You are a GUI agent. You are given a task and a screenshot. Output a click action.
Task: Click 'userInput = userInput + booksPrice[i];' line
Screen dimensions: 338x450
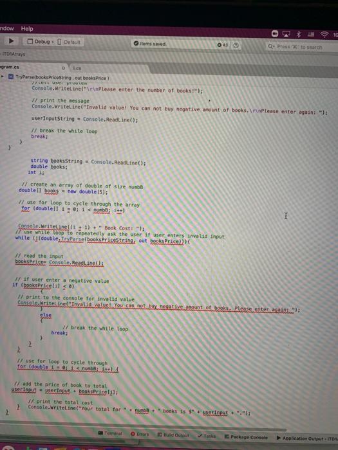[x=64, y=391]
